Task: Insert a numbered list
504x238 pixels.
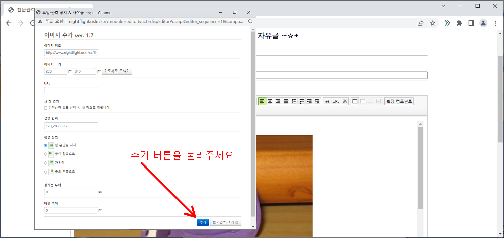Action: point(294,101)
